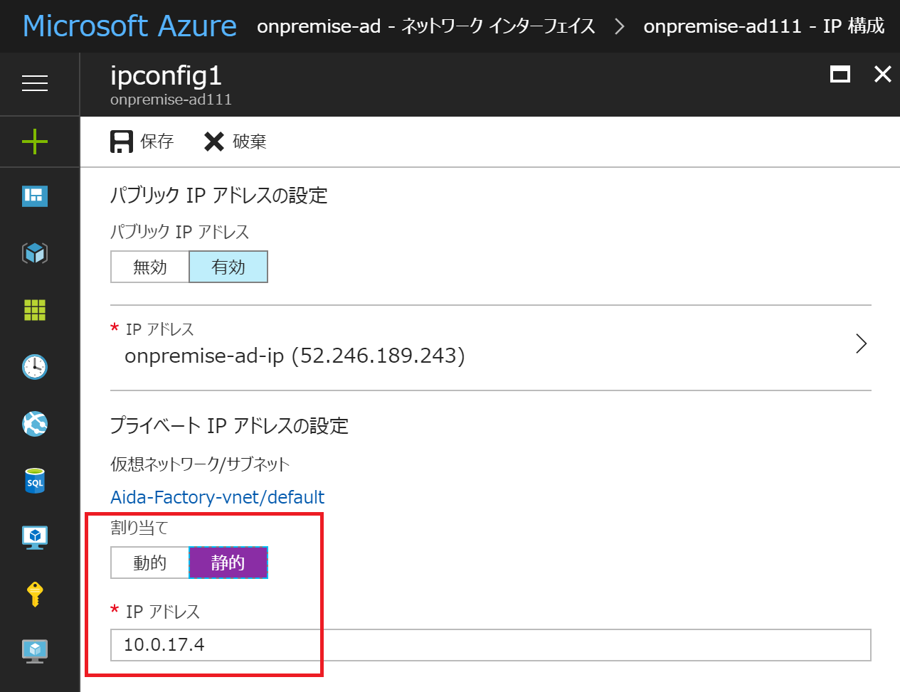Select the Virtual machines cube icon
Image resolution: width=900 pixels, height=692 pixels.
(x=34, y=253)
